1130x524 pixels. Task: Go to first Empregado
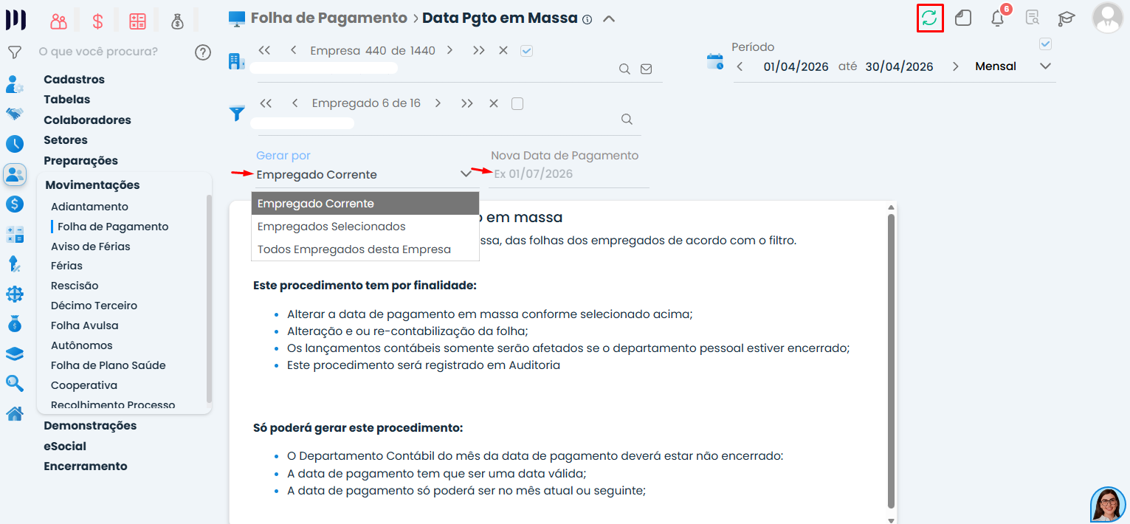pyautogui.click(x=266, y=103)
